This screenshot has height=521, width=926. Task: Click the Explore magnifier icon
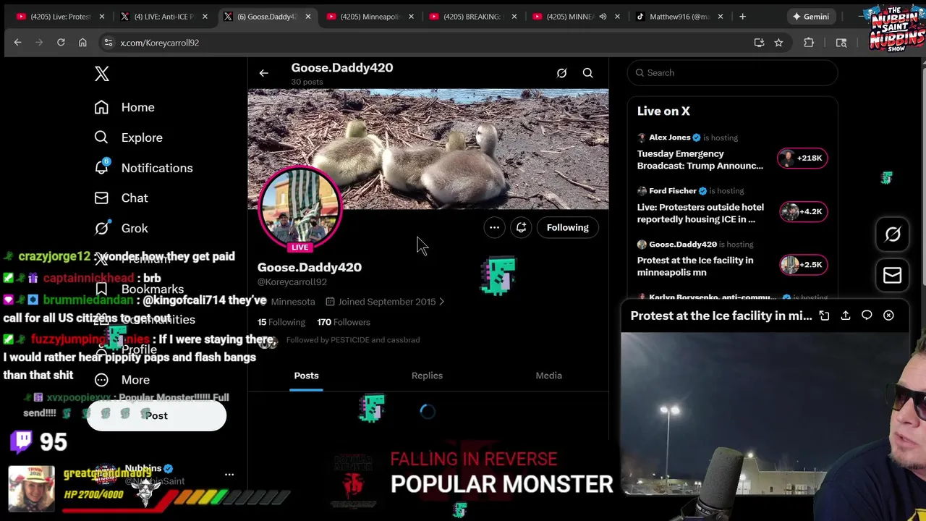coord(101,137)
